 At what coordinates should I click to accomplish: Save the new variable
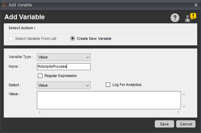[x=164, y=124]
